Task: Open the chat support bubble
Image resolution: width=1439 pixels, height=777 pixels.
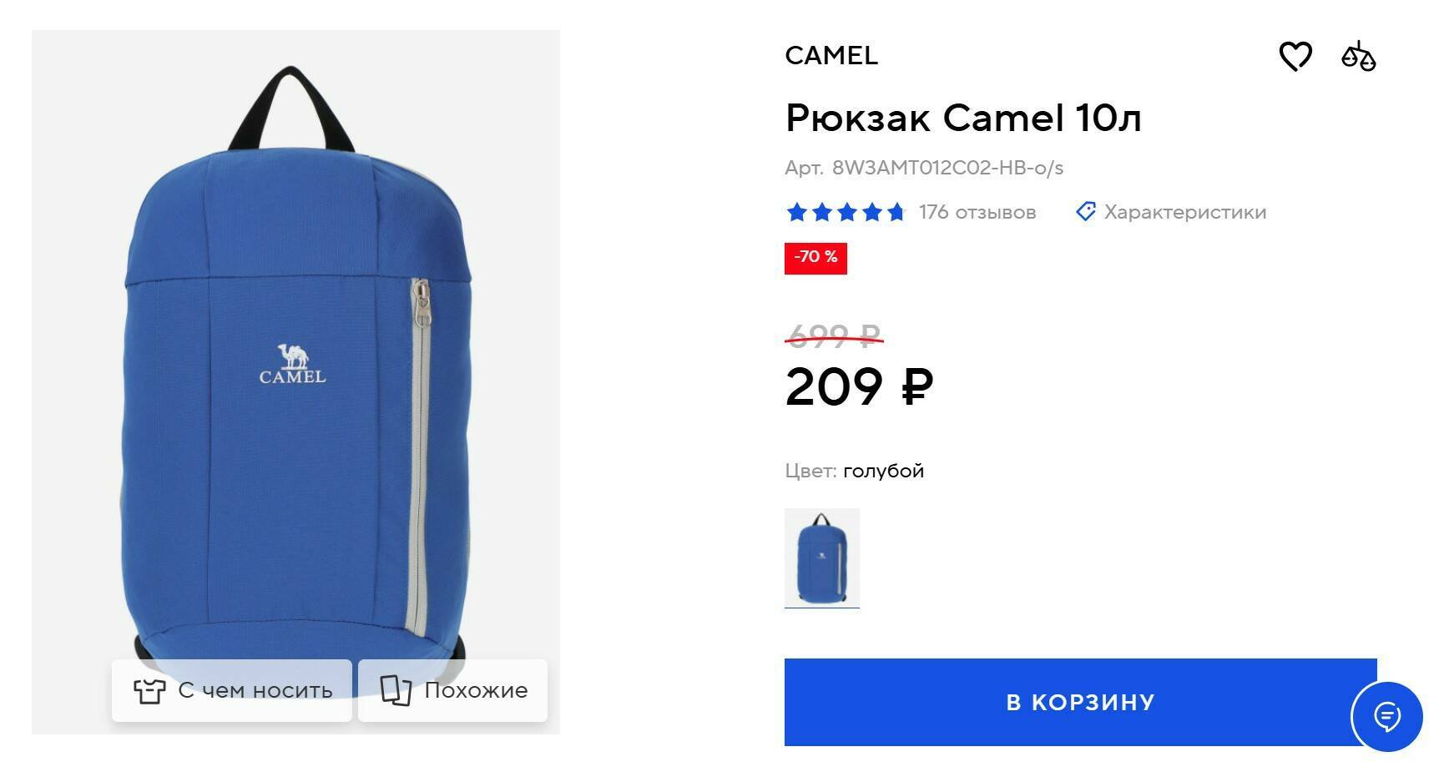Action: click(x=1387, y=717)
